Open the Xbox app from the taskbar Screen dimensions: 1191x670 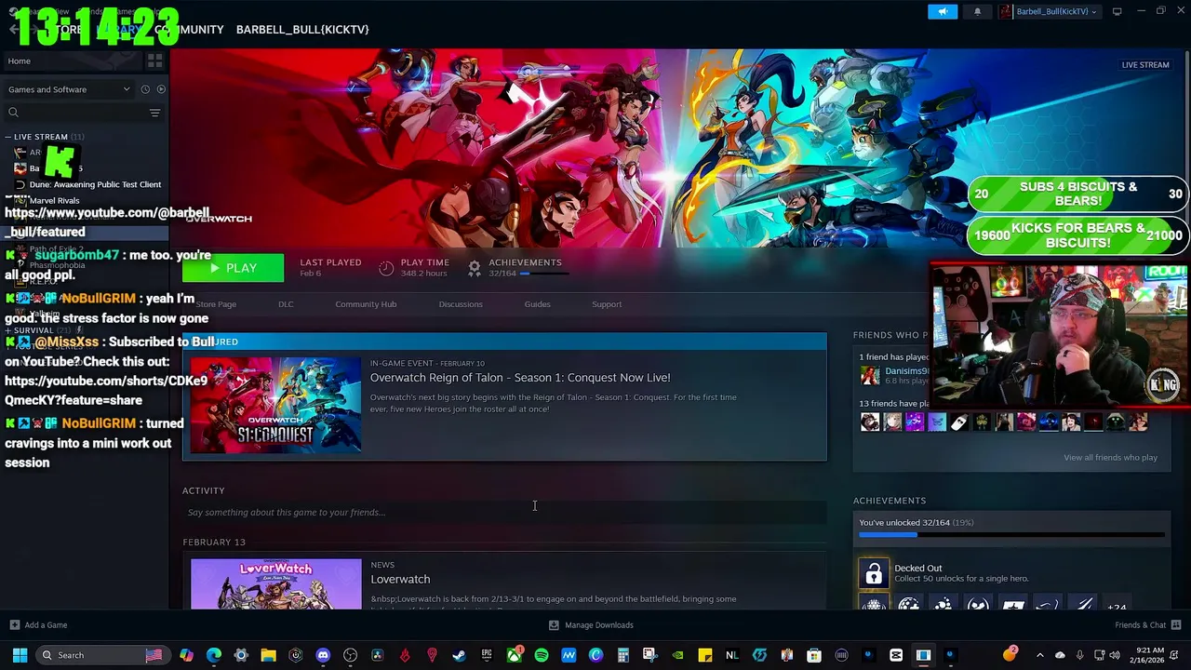click(514, 655)
